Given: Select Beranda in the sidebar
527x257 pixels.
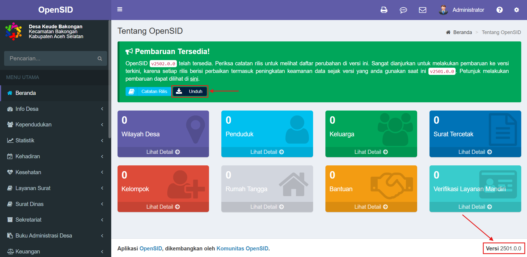Looking at the screenshot, I should pos(26,93).
